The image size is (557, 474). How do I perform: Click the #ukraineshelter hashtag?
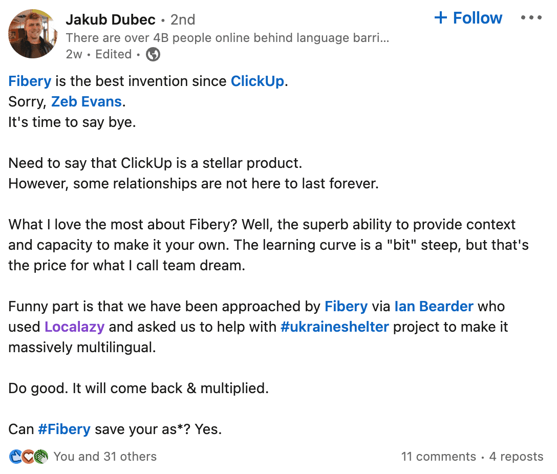coord(334,327)
